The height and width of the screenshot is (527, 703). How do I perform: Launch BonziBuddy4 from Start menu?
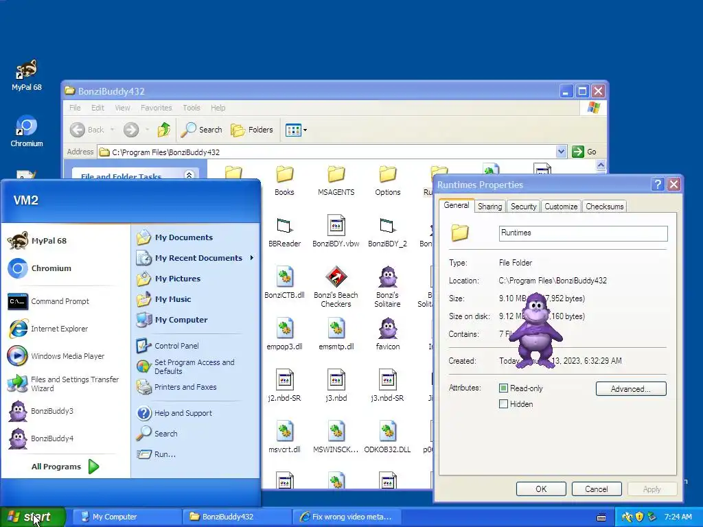(x=41, y=438)
